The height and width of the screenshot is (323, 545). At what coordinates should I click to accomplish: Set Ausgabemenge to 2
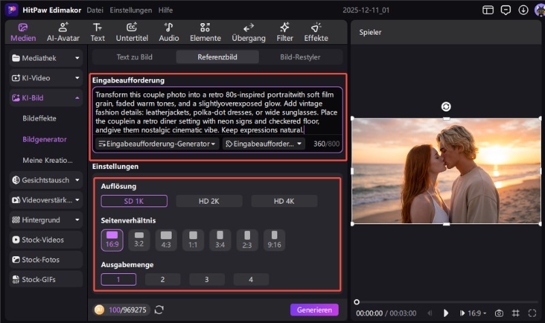163,279
